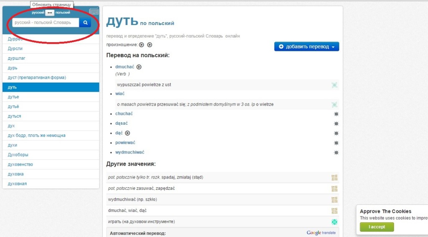
Task: Click the star icon in wydmuchiwać row
Action: (336, 153)
